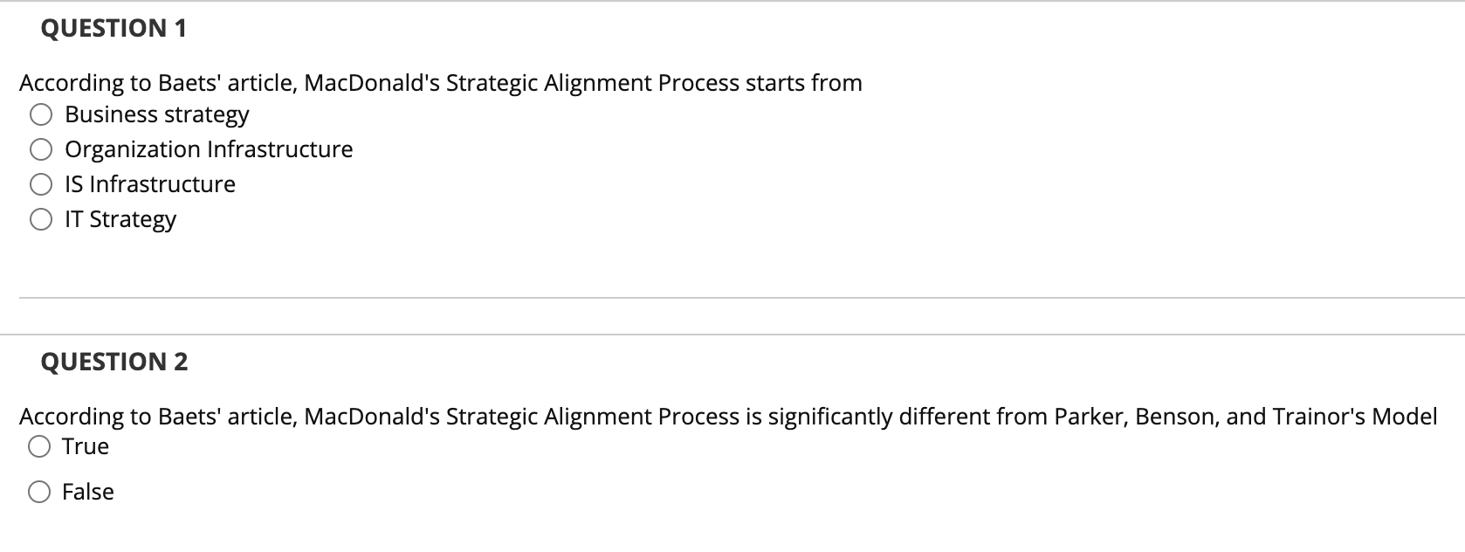Choose the IS Infrastructure radio button
Image resolution: width=1465 pixels, height=552 pixels.
41,184
